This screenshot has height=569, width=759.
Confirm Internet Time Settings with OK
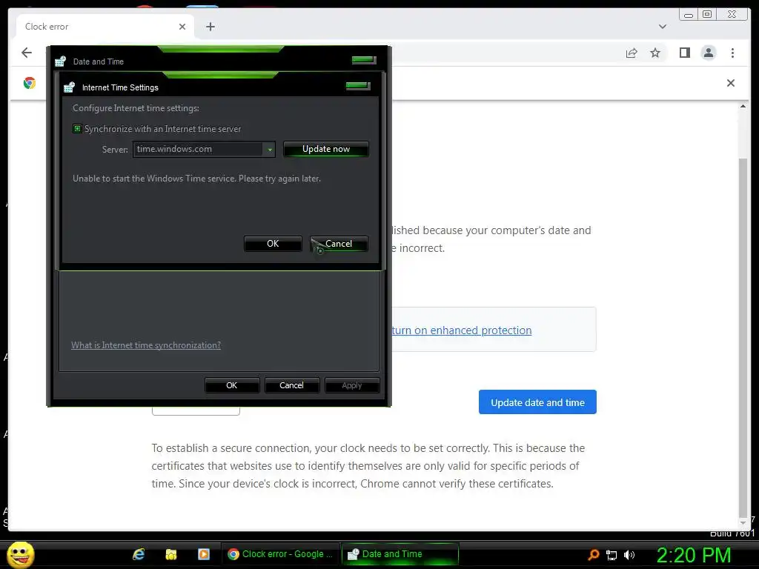(x=273, y=244)
